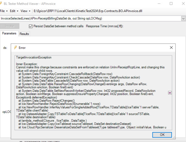186x142 pixels.
Task: Switch to the Results tab
Action: coord(24,34)
